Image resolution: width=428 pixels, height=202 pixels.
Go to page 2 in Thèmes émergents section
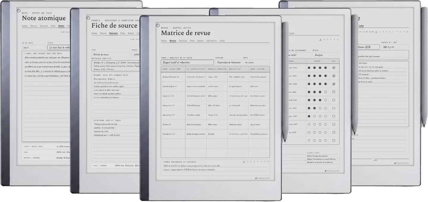(x=248, y=162)
